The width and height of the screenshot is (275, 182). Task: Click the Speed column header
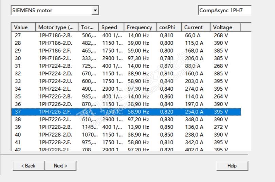coord(111,28)
